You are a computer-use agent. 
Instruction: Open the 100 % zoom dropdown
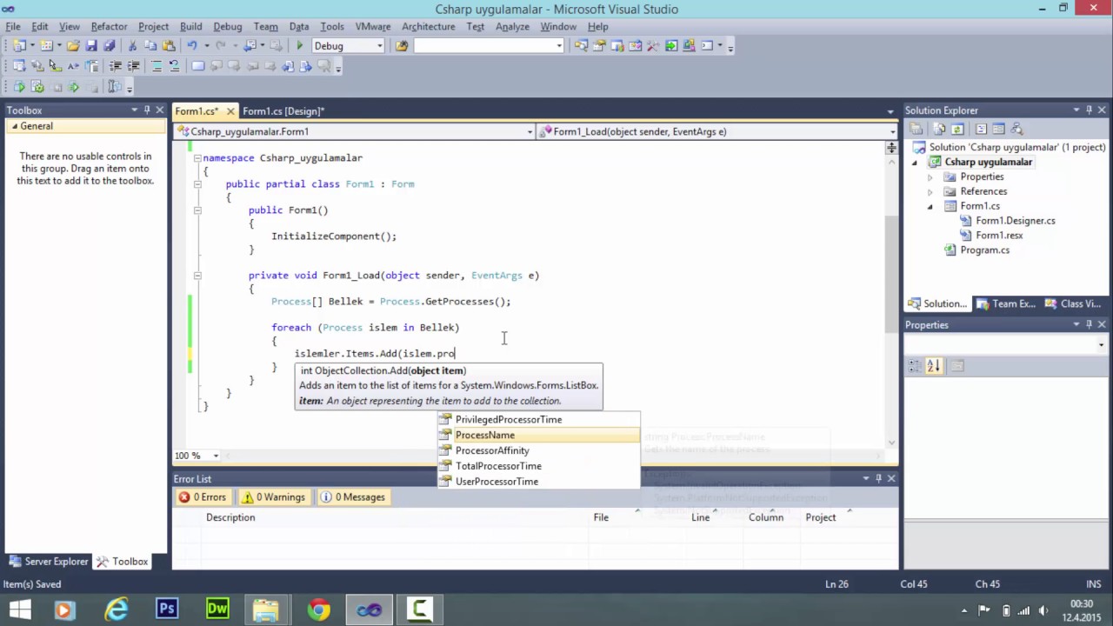216,456
